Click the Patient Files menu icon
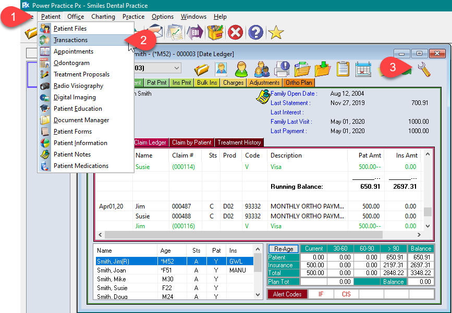Viewport: 452px width, 313px height. click(45, 29)
